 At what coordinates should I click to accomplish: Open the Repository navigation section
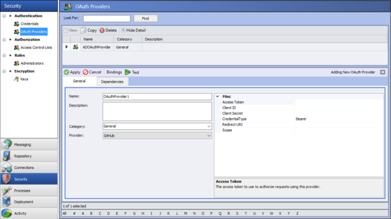tap(29, 156)
